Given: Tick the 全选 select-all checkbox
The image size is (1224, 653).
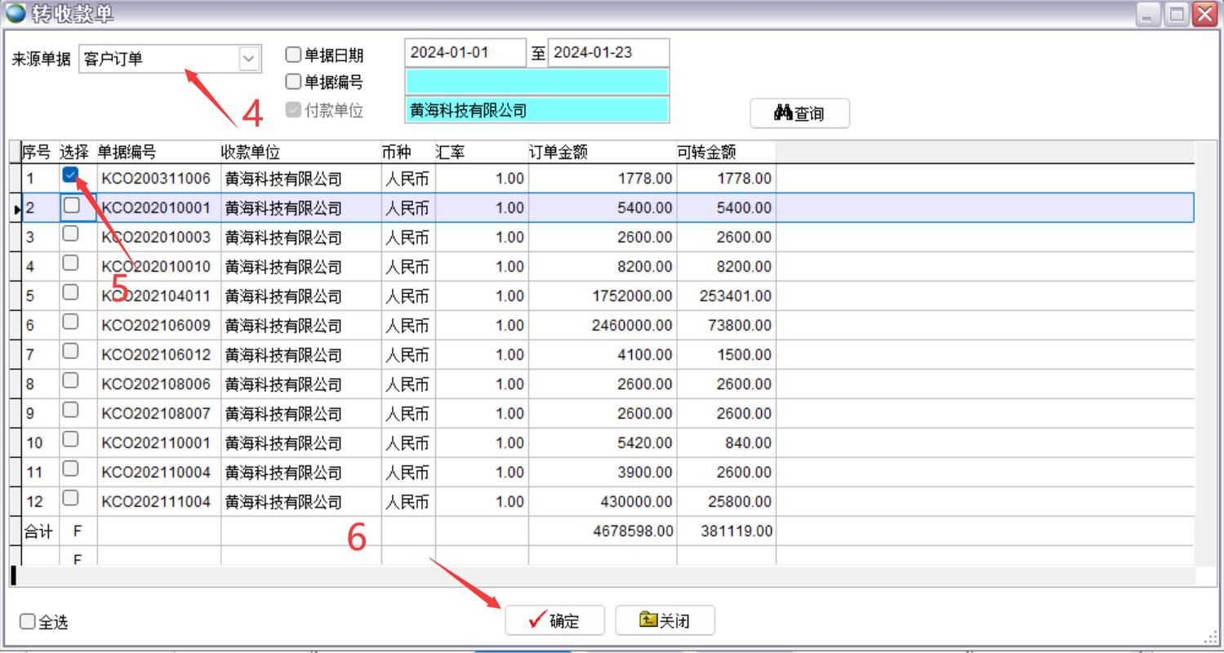Looking at the screenshot, I should coord(28,622).
